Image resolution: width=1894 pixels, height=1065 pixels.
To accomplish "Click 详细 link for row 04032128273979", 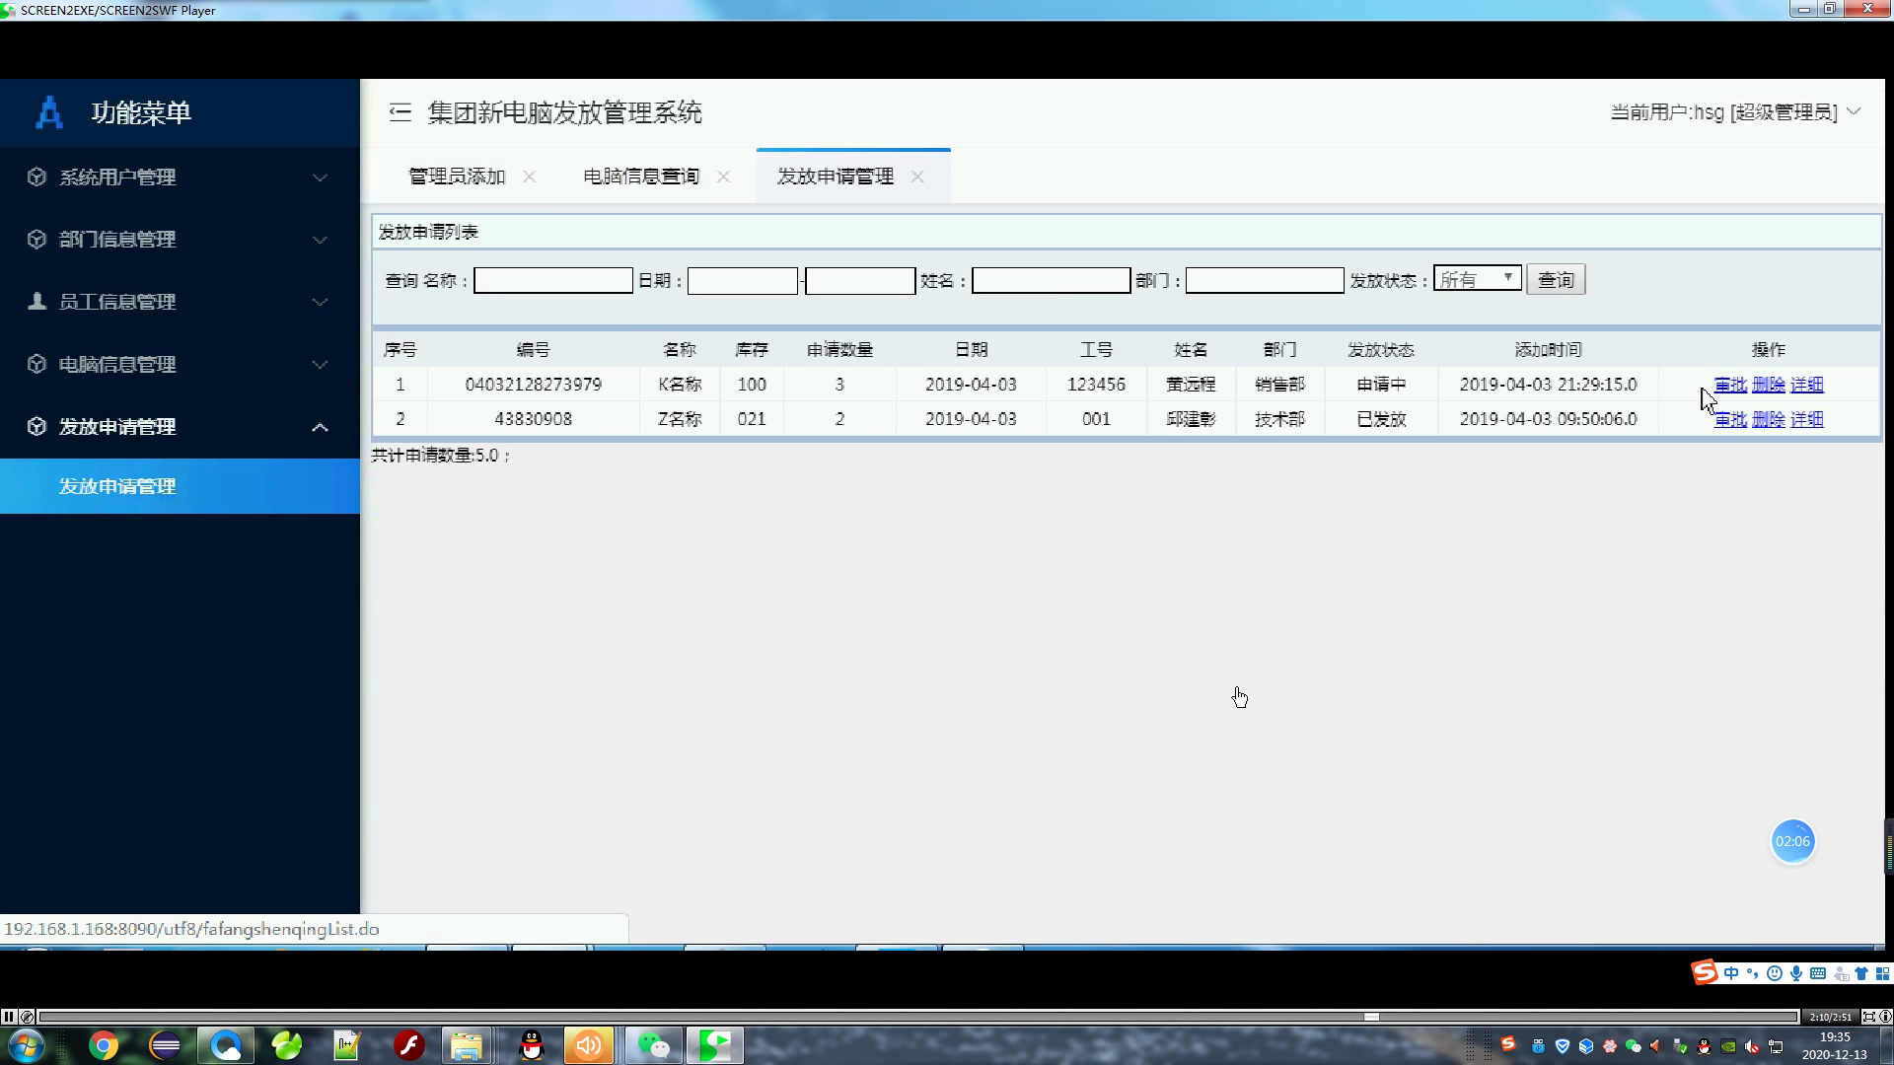I will tap(1807, 385).
